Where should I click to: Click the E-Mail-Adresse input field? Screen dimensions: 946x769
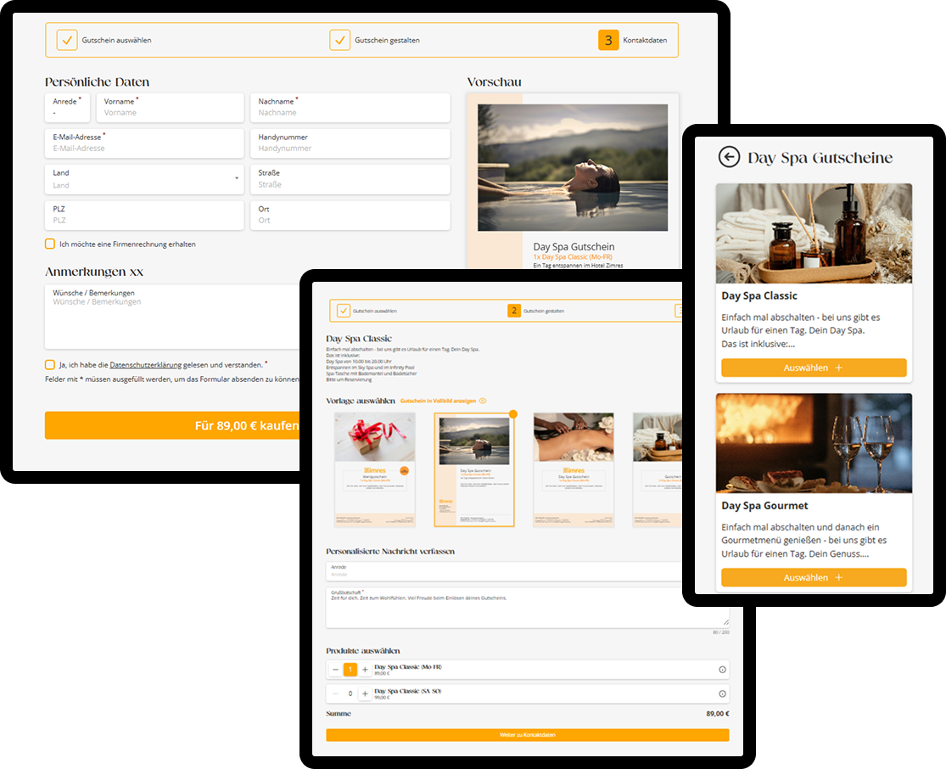coord(144,143)
